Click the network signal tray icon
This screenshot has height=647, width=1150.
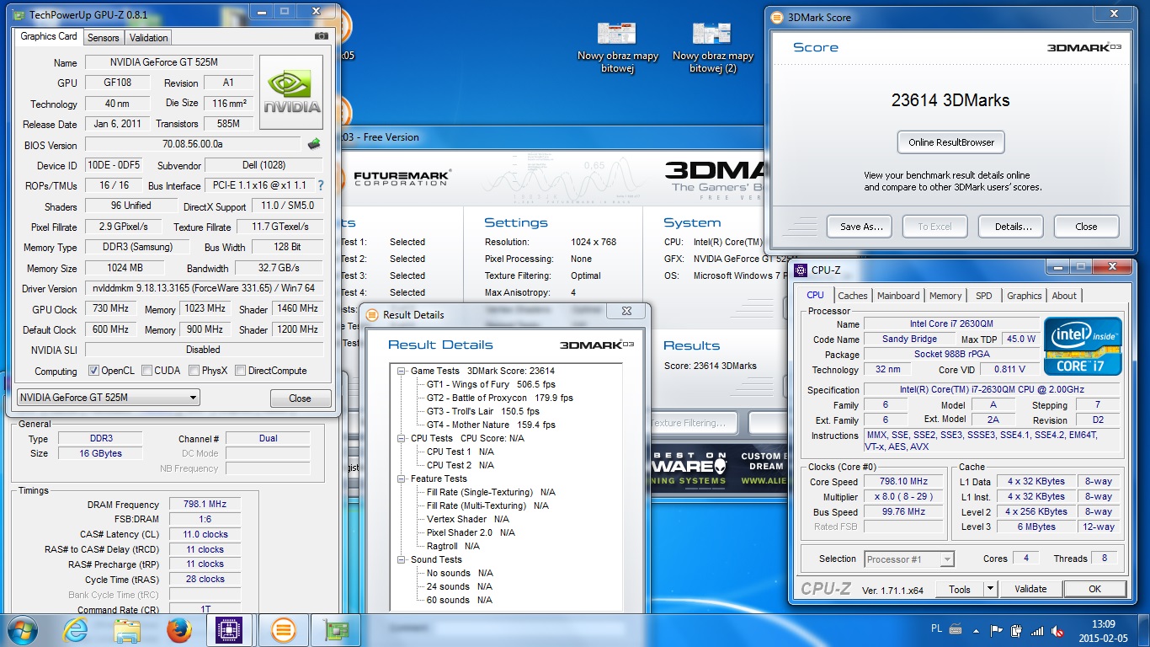coord(1037,630)
